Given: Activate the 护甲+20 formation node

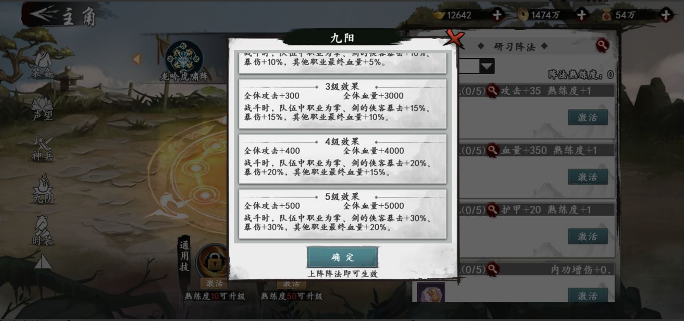Looking at the screenshot, I should (588, 236).
